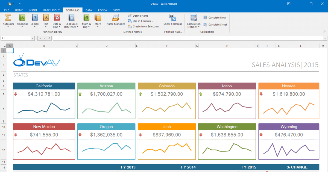
Task: Open the Name Manager
Action: (x=116, y=20)
